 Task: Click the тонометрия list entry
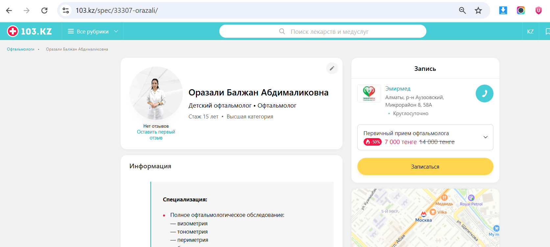(189, 232)
